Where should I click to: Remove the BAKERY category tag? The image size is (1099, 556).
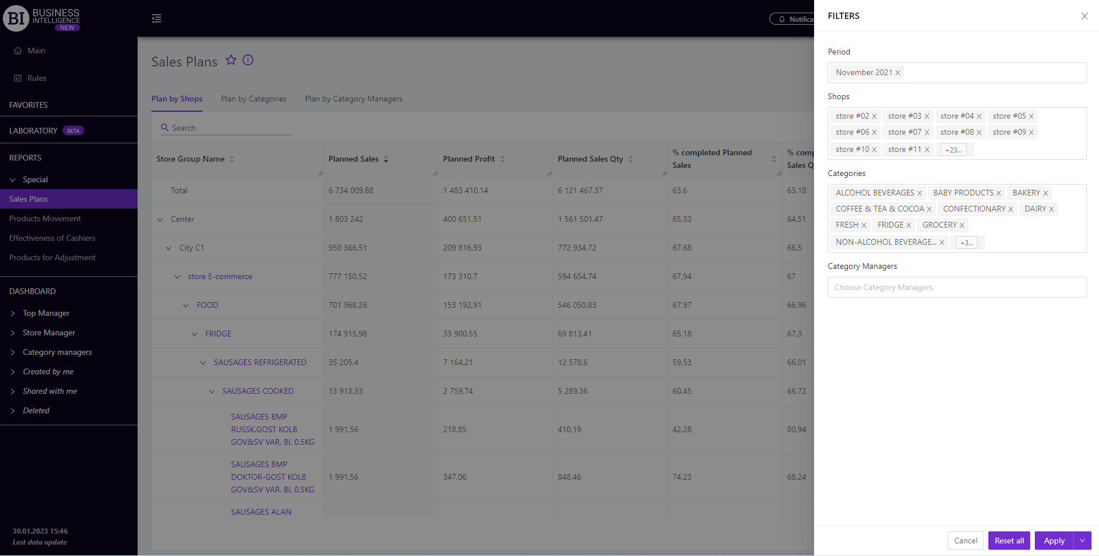pyautogui.click(x=1046, y=193)
